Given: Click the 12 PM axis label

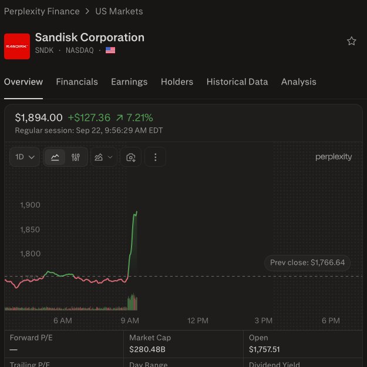Looking at the screenshot, I should click(x=198, y=321).
